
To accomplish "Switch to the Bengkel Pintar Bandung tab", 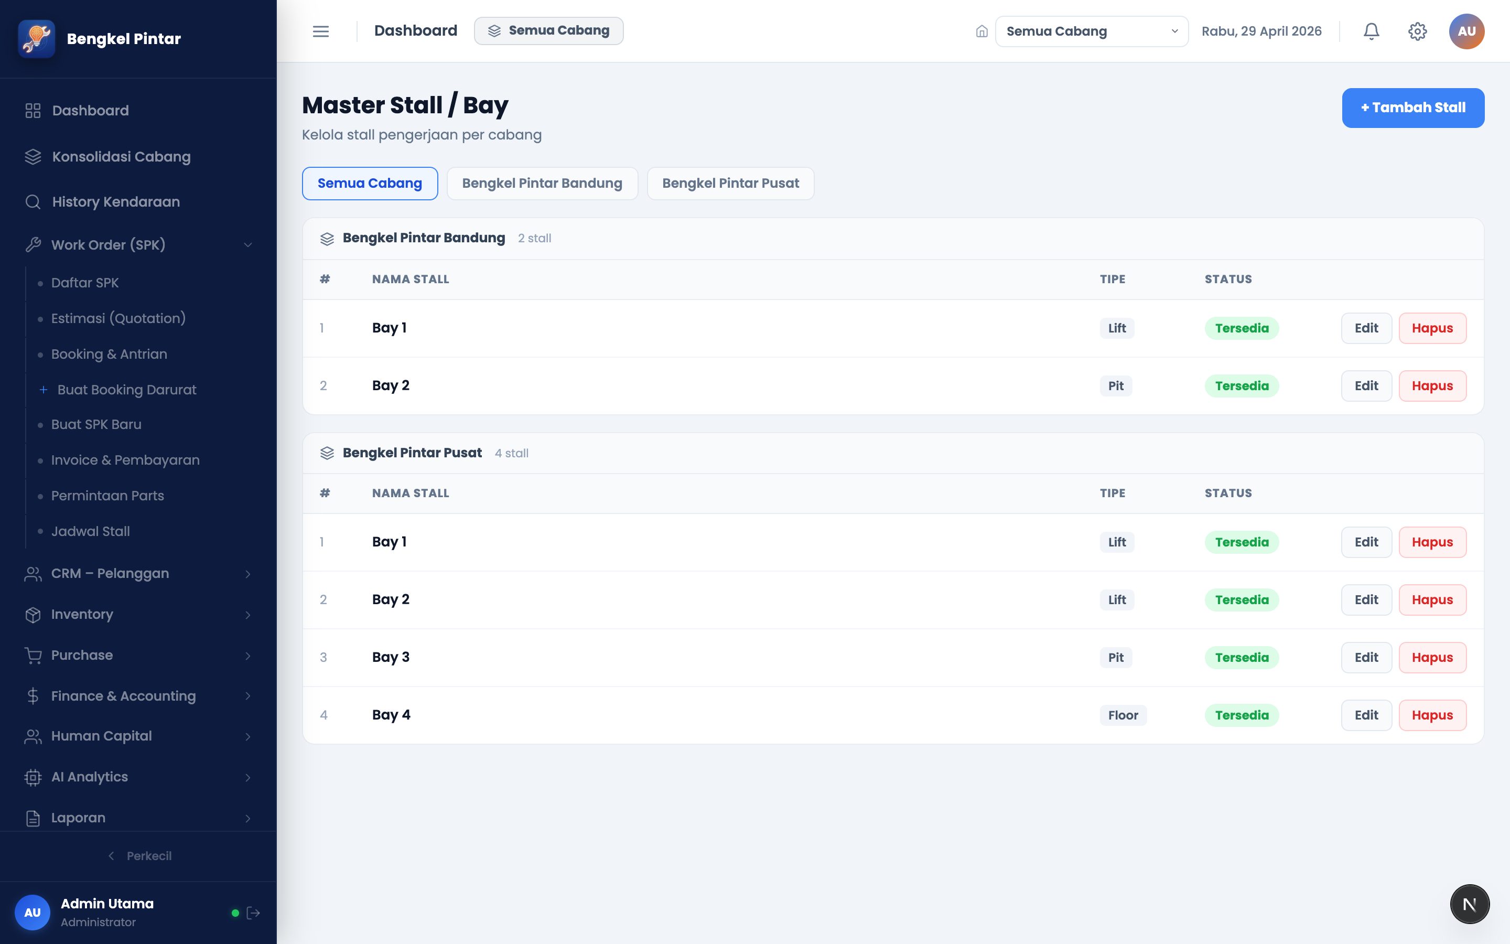I will point(542,184).
